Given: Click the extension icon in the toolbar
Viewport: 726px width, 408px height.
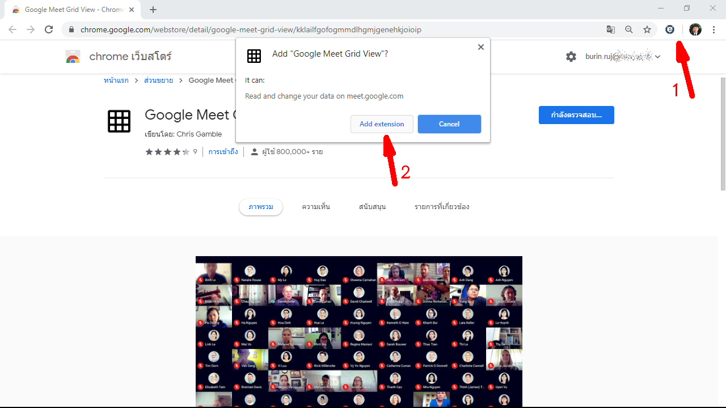Looking at the screenshot, I should coord(670,29).
